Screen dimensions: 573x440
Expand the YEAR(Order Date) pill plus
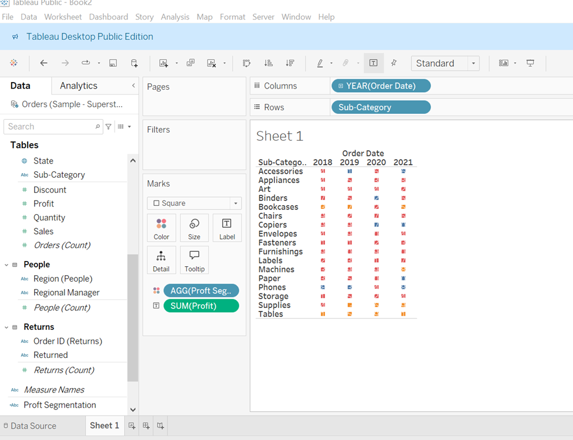[x=341, y=86]
